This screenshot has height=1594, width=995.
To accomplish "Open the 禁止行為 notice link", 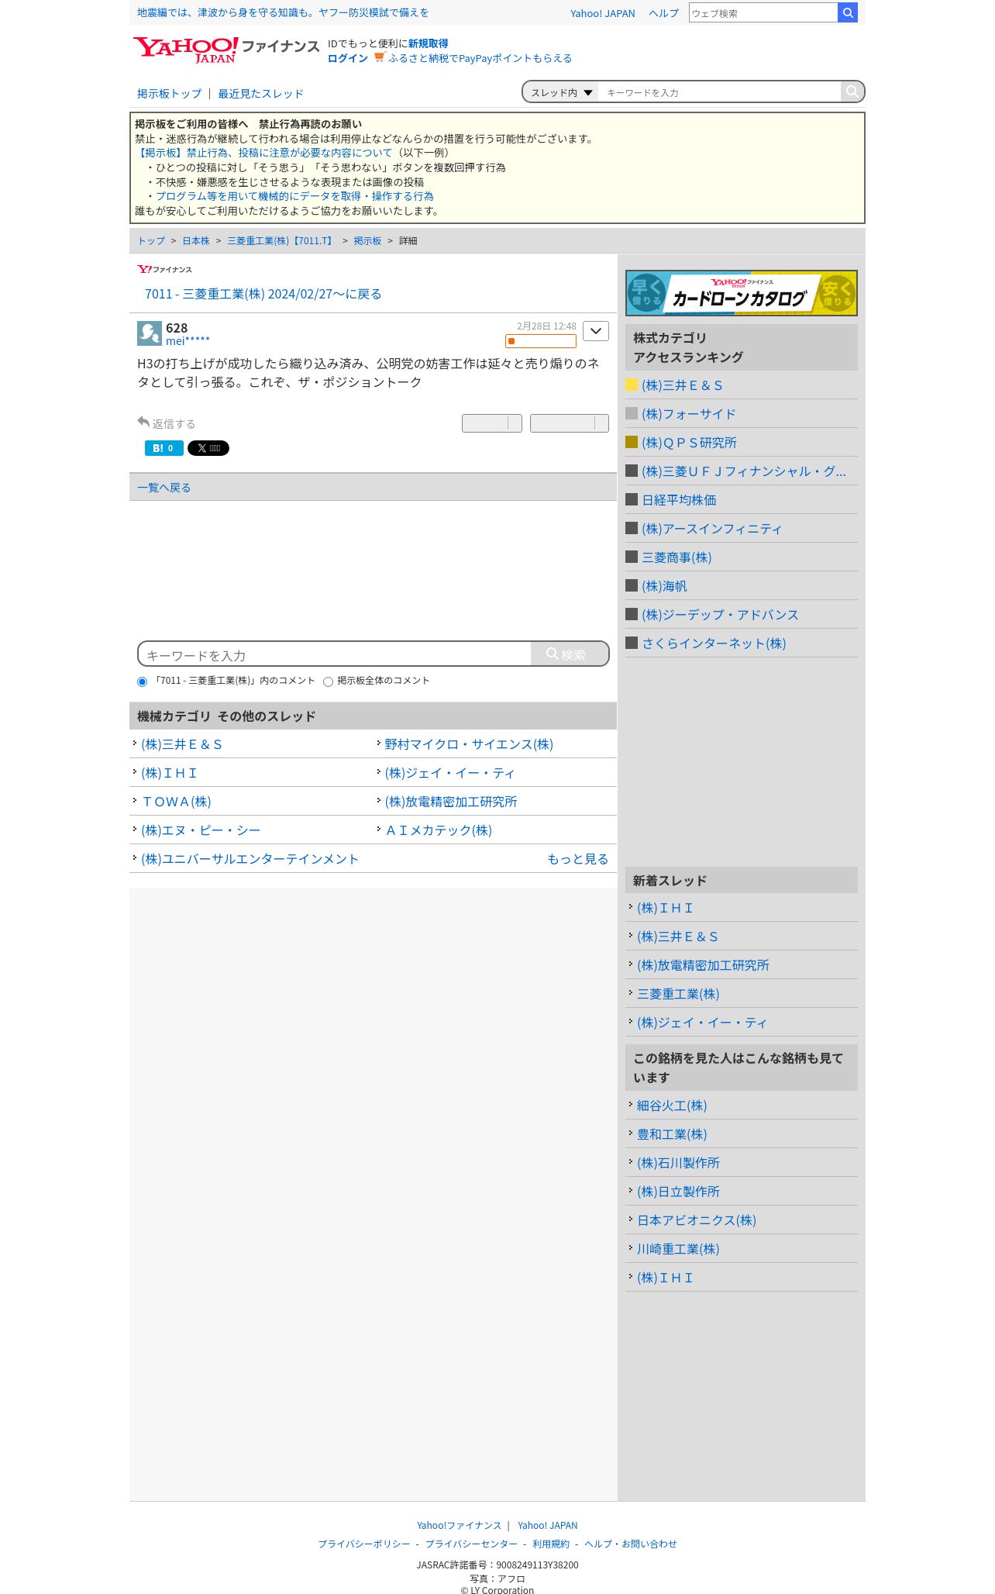I will 263,153.
